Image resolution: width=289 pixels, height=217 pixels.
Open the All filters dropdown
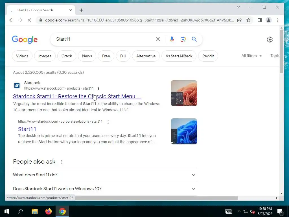click(251, 56)
